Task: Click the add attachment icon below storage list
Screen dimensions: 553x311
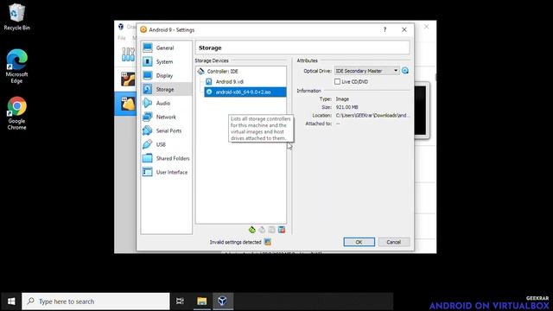Action: tap(271, 230)
